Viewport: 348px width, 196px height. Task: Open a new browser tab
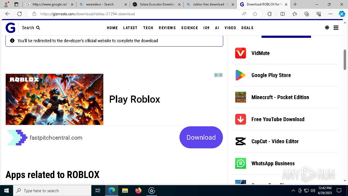click(x=295, y=4)
